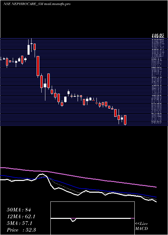Click the dip in the MACD line
The image size is (168, 235).
pyautogui.click(x=73, y=220)
